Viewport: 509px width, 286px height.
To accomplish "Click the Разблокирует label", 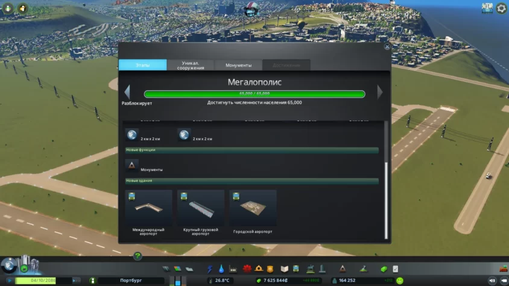I will coord(137,103).
